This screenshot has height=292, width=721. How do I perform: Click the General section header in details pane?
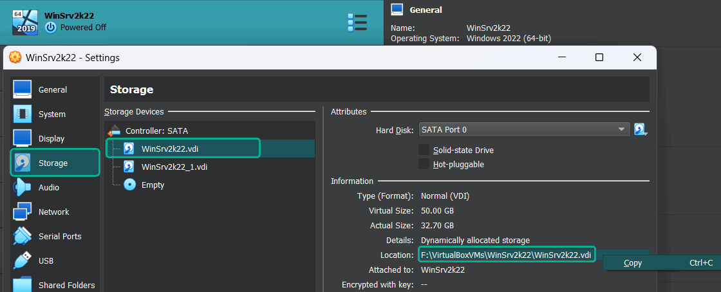[426, 10]
